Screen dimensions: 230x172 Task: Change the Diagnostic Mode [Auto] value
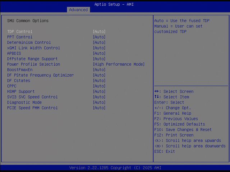pyautogui.click(x=99, y=102)
